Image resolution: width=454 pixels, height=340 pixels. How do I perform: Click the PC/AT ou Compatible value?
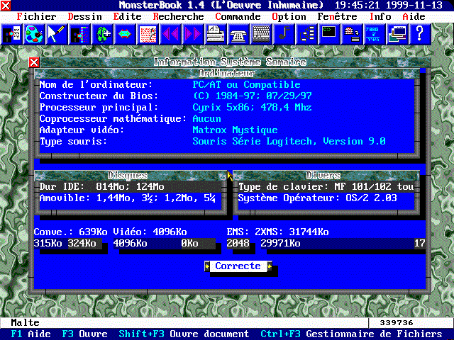tap(246, 85)
